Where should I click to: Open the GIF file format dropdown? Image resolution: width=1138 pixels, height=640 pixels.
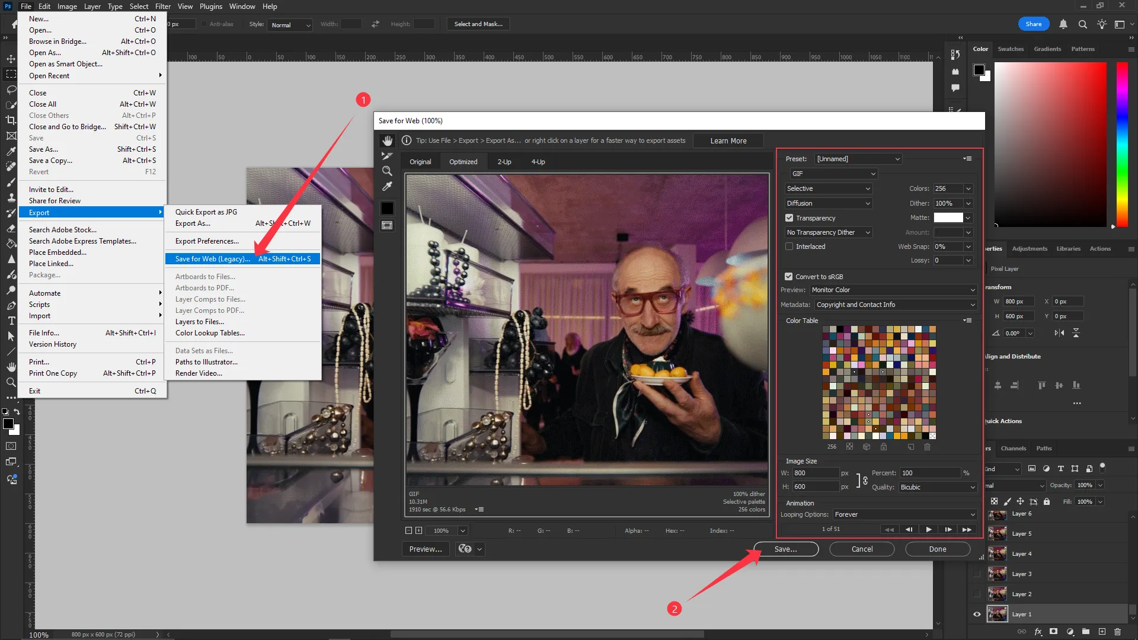coord(833,174)
